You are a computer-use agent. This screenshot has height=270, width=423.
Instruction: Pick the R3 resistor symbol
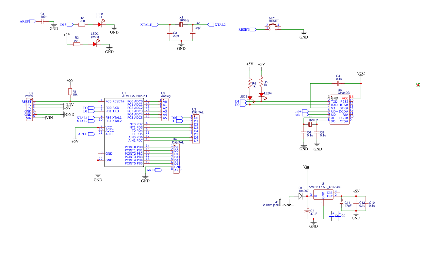coord(77,44)
